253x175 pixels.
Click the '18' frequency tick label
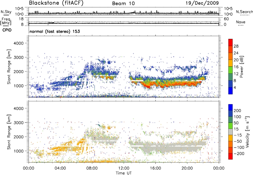tap(21, 19)
